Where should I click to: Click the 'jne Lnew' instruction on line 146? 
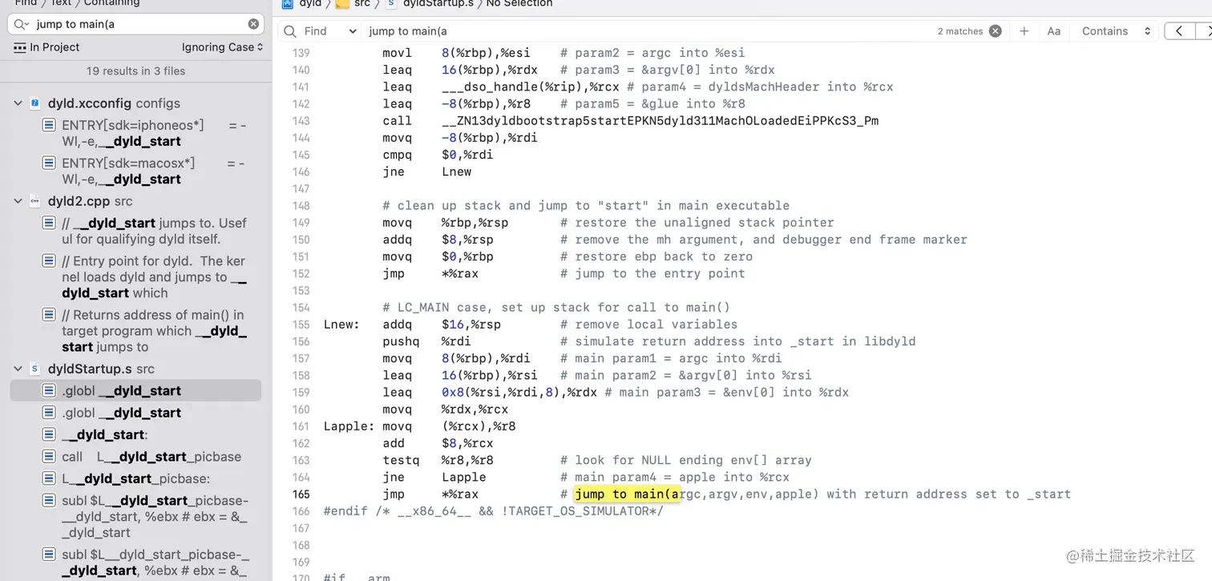(427, 171)
